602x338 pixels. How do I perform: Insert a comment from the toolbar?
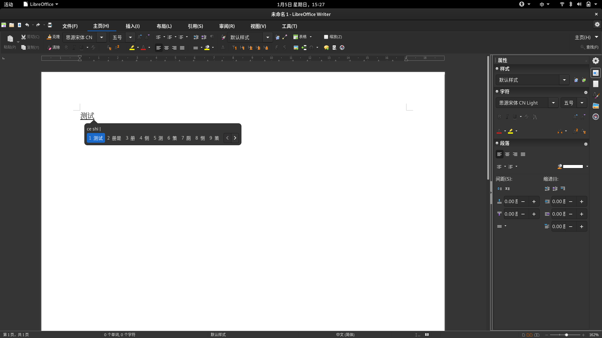tap(326, 48)
